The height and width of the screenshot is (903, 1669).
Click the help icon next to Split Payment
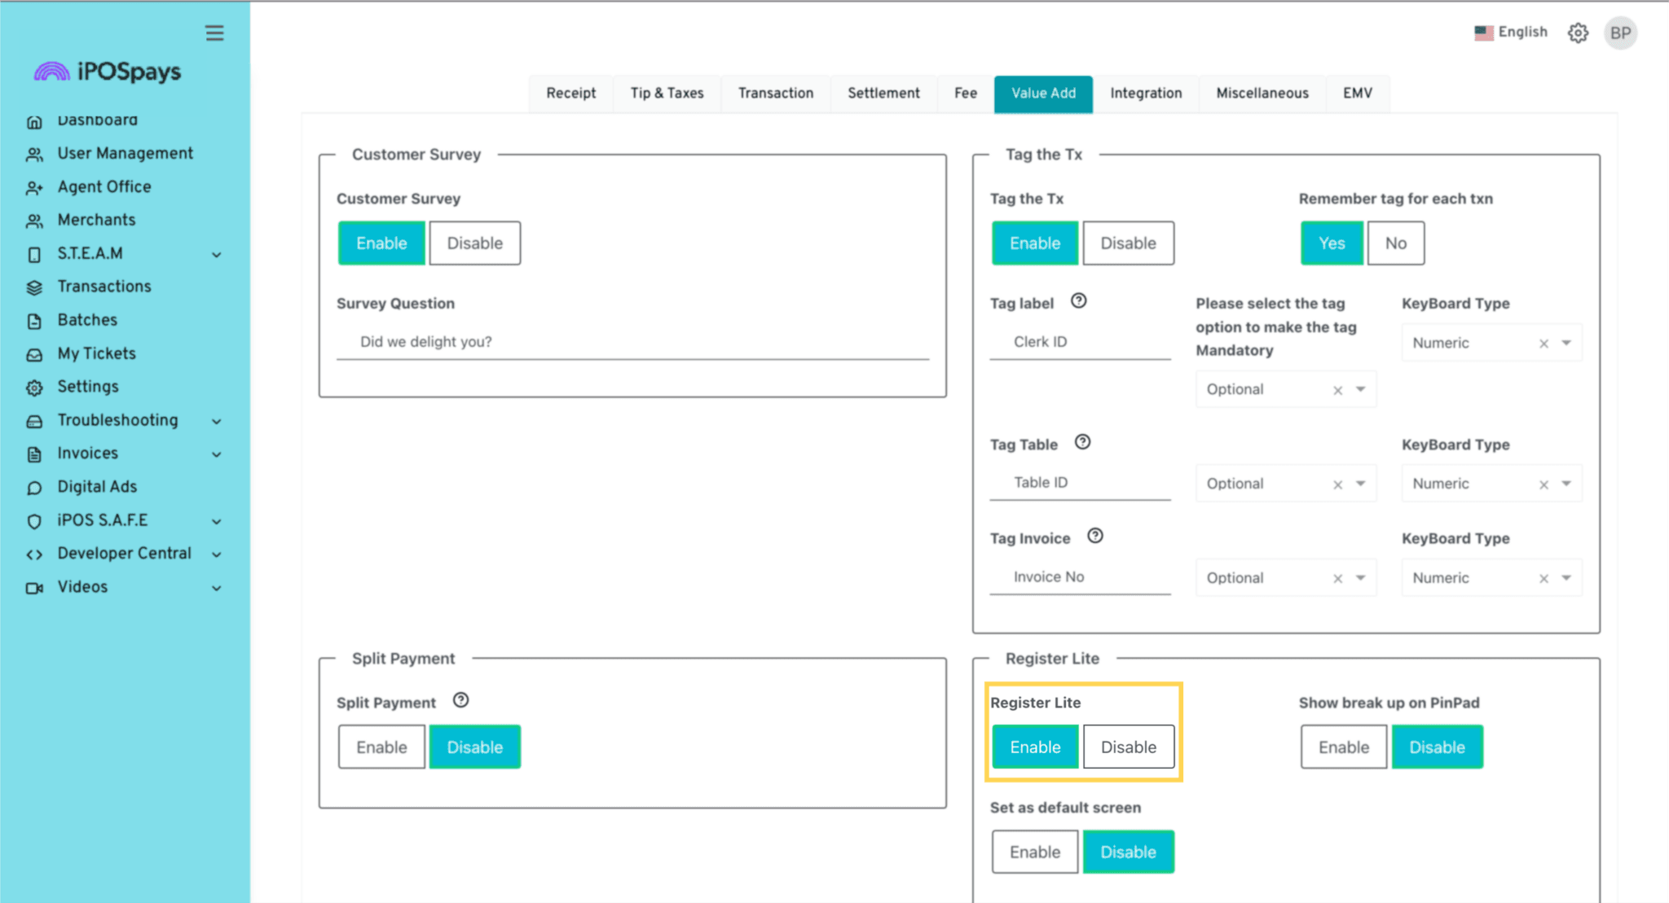[460, 700]
